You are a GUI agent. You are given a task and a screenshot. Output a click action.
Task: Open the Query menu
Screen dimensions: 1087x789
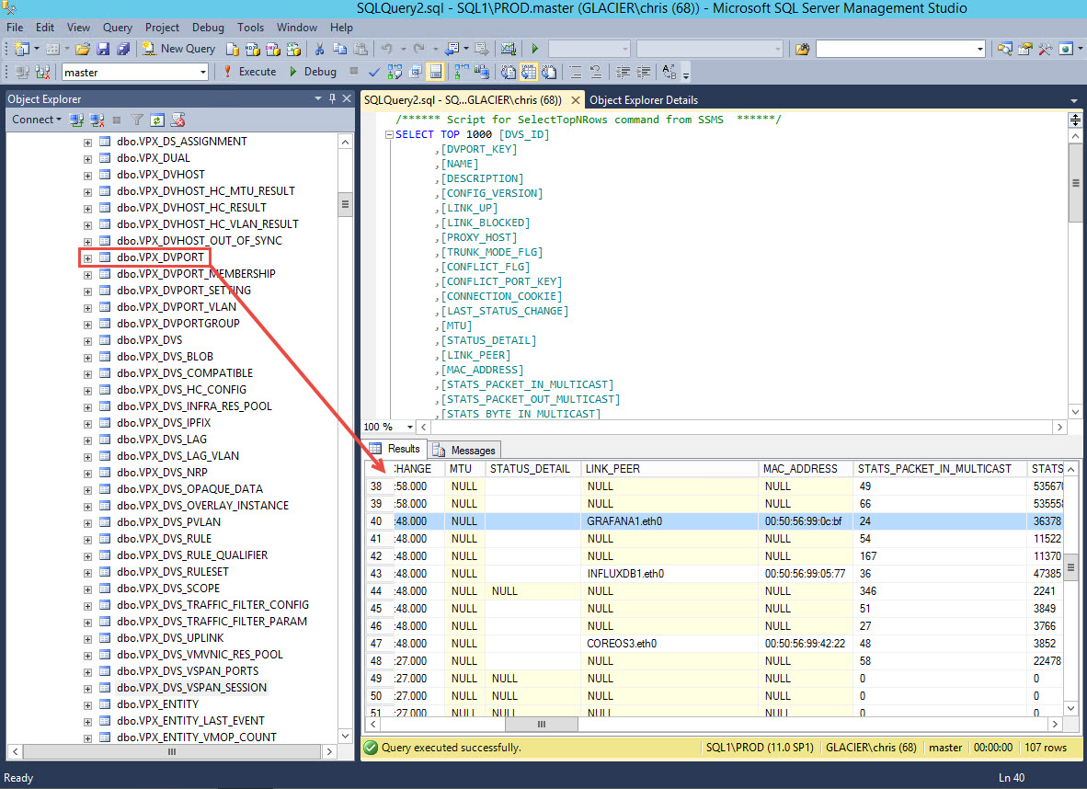click(x=117, y=27)
